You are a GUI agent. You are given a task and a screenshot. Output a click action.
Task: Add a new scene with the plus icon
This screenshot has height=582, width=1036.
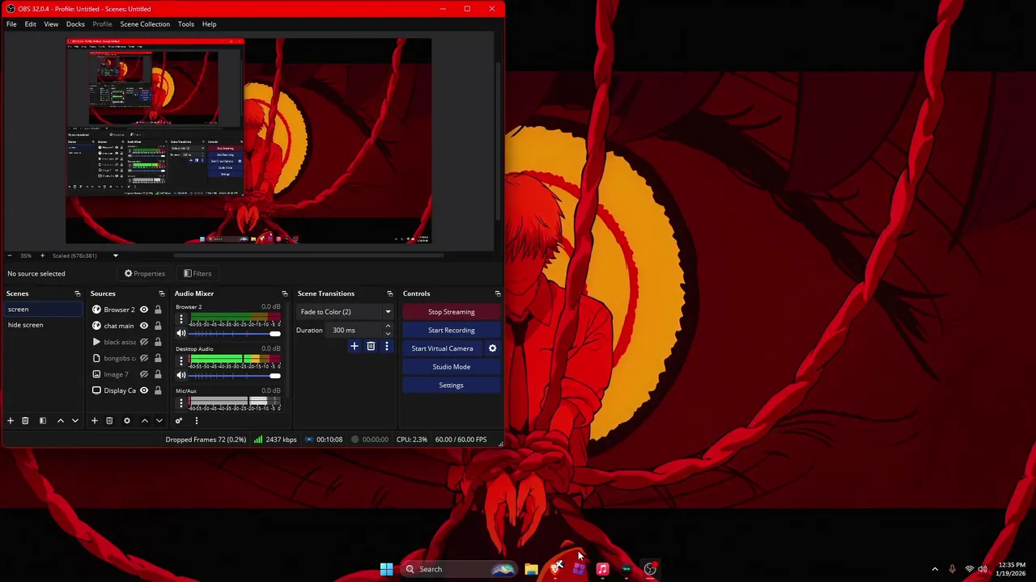tap(11, 420)
